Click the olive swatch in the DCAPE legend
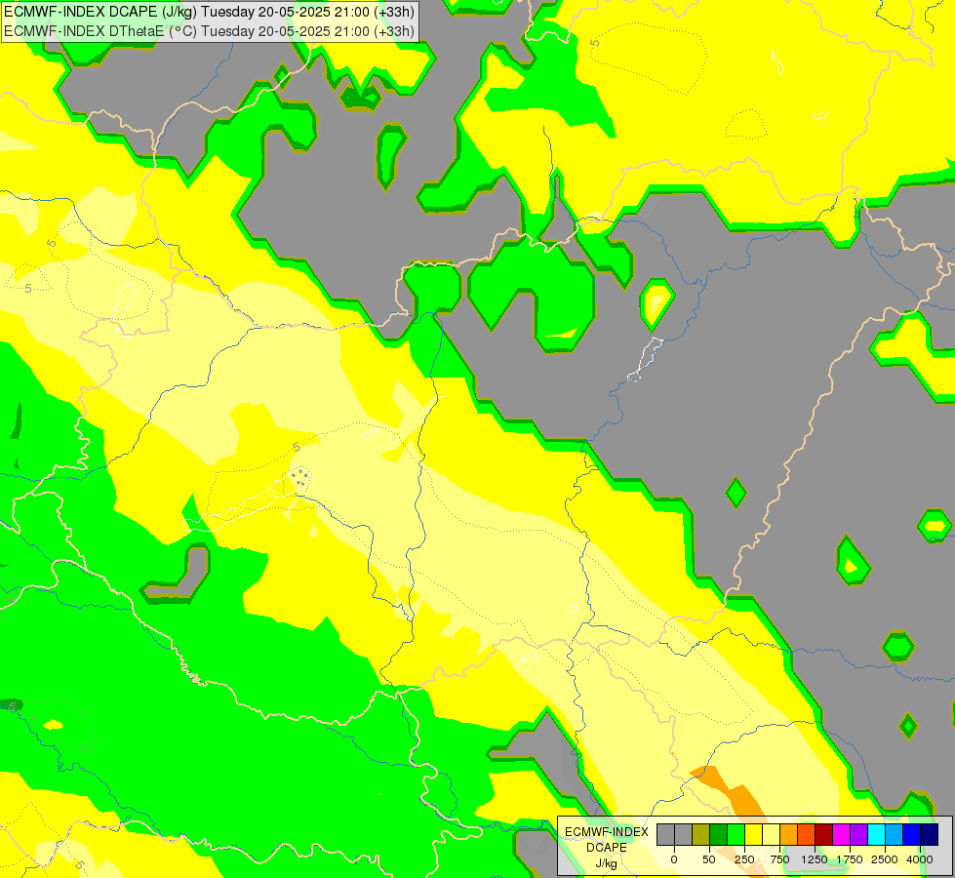 (701, 834)
